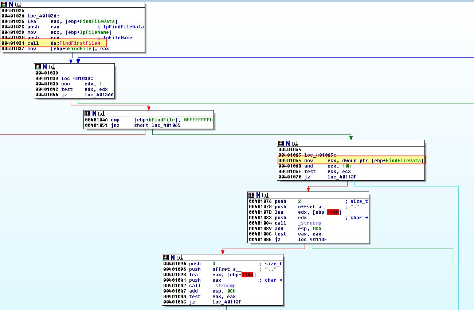Click the test ecx, ecx instruction
474x310 pixels.
pos(314,171)
